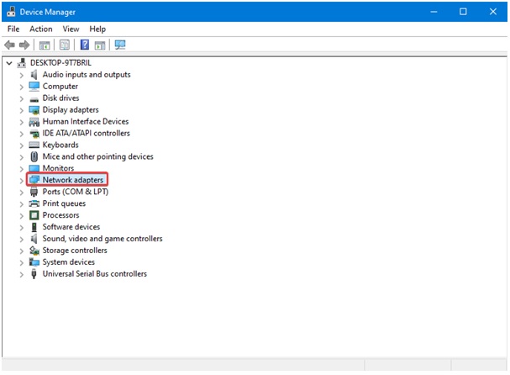The height and width of the screenshot is (375, 510).
Task: Click the Show/Hide console tree toolbar icon
Action: pos(45,45)
